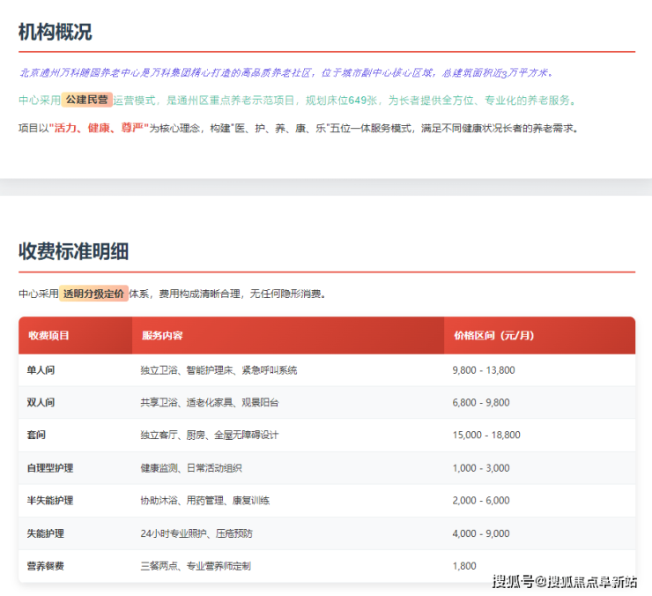Click the 收费项目 column header
Image resolution: width=652 pixels, height=596 pixels.
(x=48, y=336)
